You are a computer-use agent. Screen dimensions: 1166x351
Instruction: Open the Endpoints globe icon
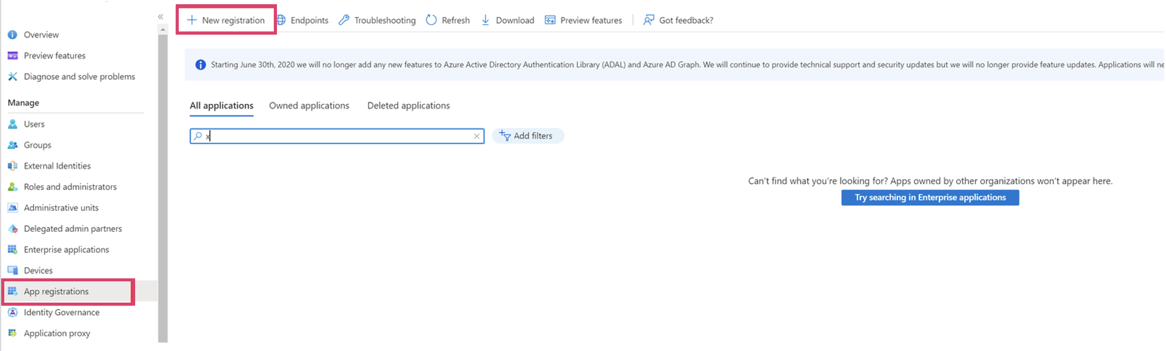pos(282,20)
